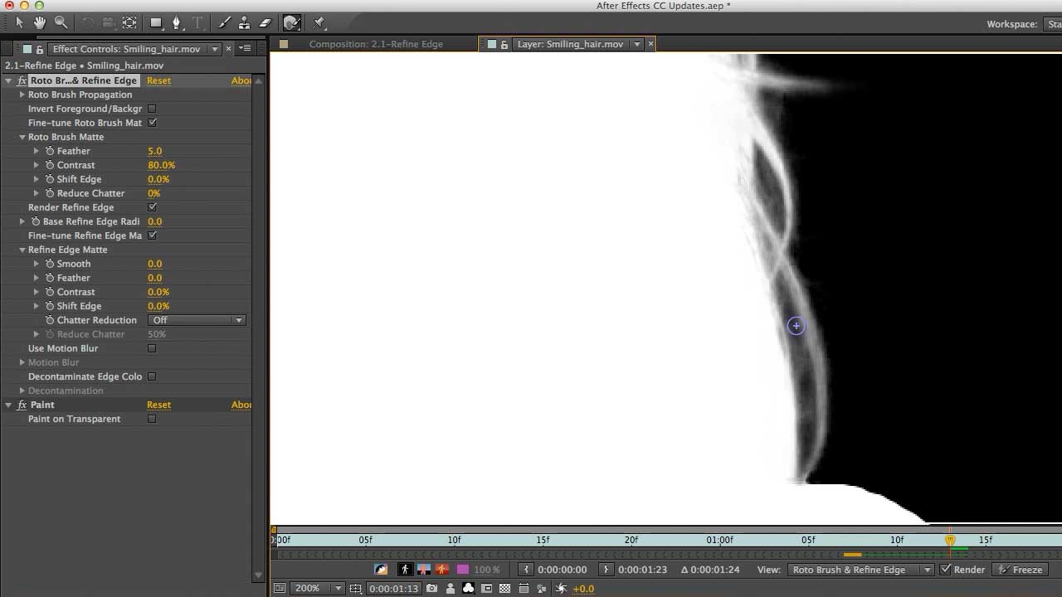This screenshot has height=597, width=1062.
Task: Click the current time display field
Action: [x=394, y=589]
